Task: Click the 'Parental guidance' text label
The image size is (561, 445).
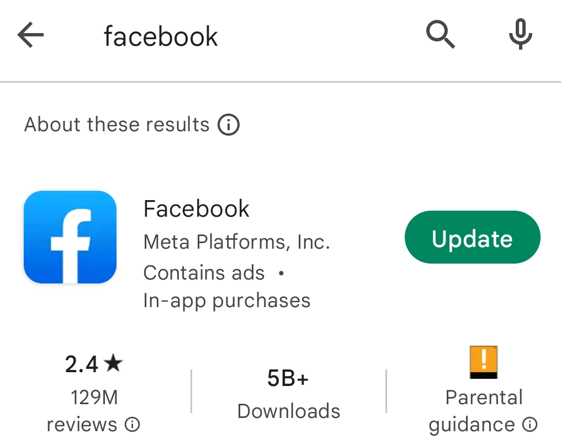Action: click(x=484, y=398)
